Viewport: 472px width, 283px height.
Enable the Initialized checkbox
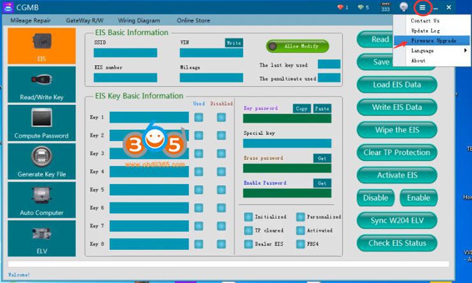coord(248,217)
